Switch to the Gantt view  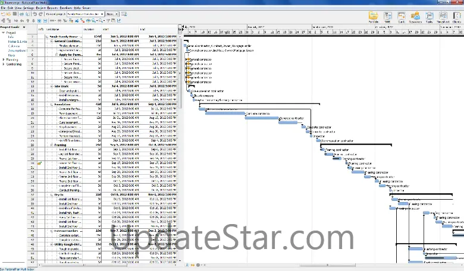pos(402,17)
